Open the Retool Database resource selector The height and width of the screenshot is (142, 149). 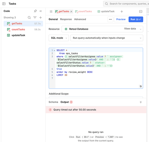[102, 29]
